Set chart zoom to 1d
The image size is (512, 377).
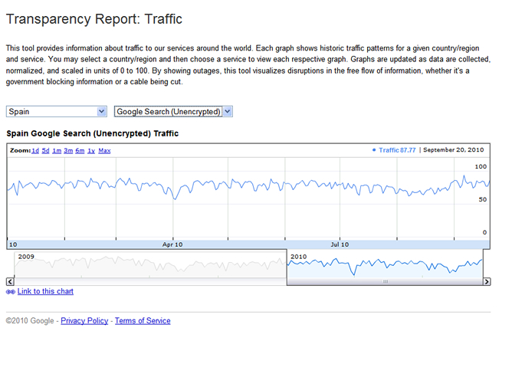coord(35,150)
